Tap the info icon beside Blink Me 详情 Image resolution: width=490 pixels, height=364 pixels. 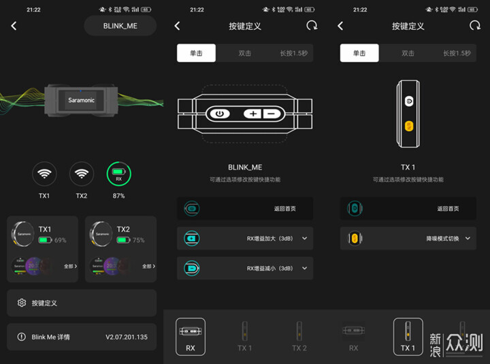[22, 337]
